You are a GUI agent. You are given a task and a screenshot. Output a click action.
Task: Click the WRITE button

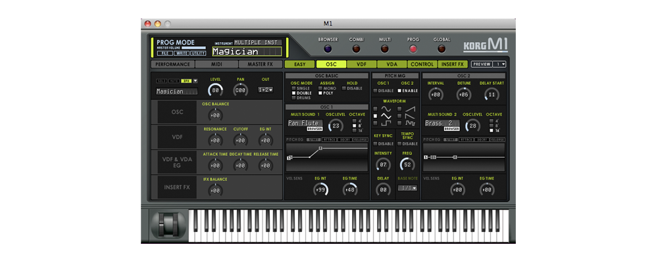[x=182, y=53]
